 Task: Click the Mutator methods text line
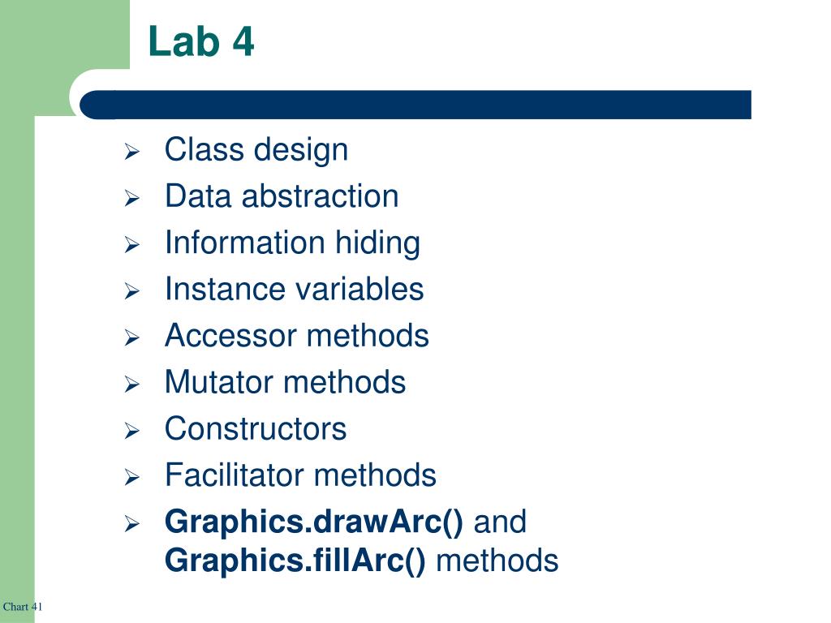[285, 383]
